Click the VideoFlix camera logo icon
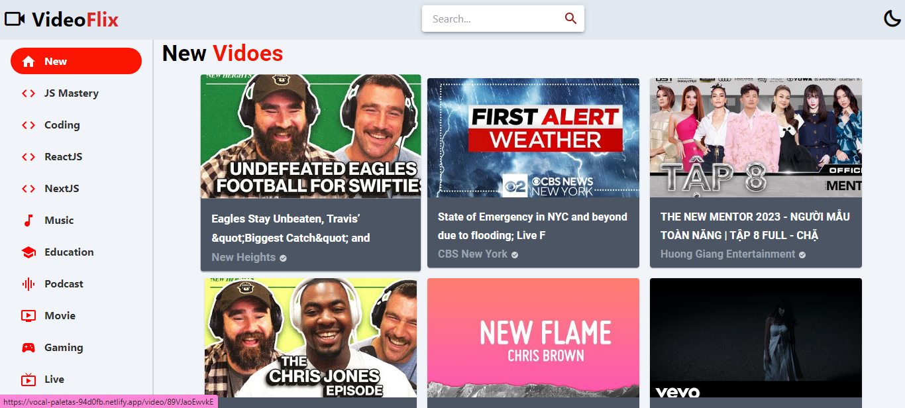905x408 pixels. (x=15, y=19)
